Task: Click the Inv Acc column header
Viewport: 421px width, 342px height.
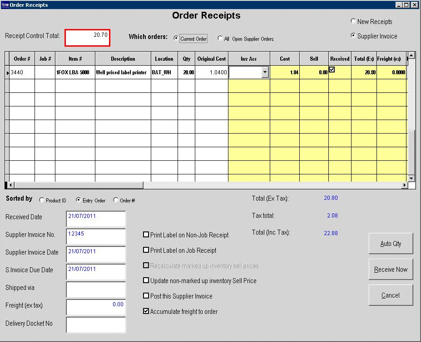Action: tap(249, 58)
